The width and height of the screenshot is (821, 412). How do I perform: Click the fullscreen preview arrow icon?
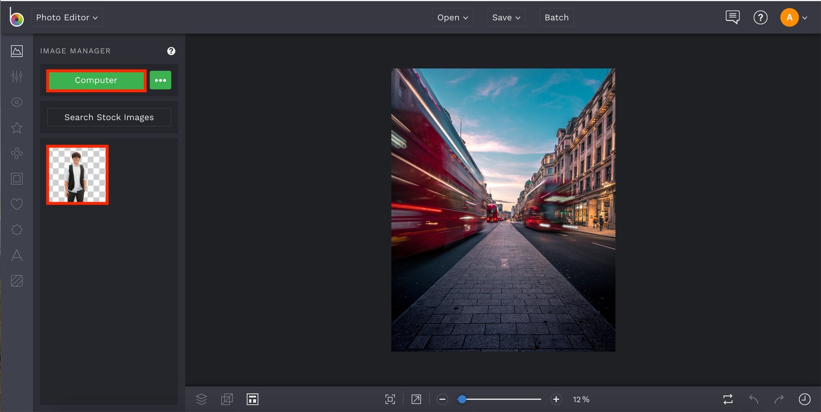(416, 399)
